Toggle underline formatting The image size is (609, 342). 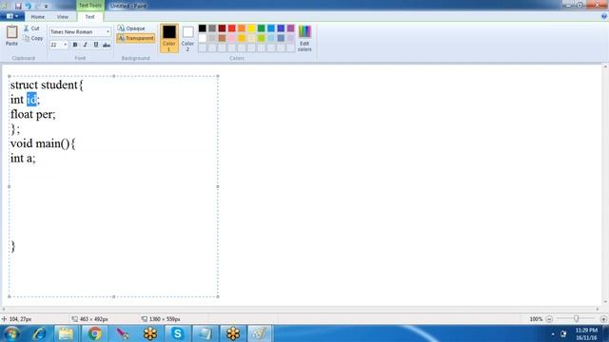coord(96,45)
